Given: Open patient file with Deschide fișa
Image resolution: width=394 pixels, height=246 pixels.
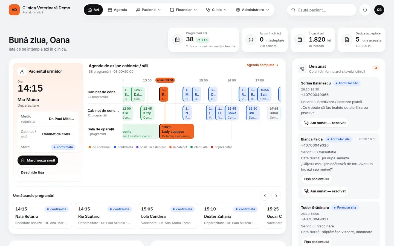Looking at the screenshot, I should pos(32,172).
